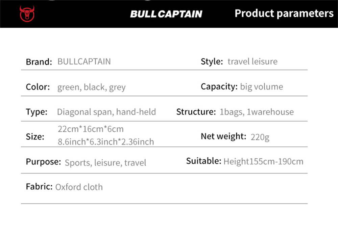Click the 8.6inch*6.3inch*2.36inch dimensions text
The width and height of the screenshot is (338, 238).
pos(106,142)
